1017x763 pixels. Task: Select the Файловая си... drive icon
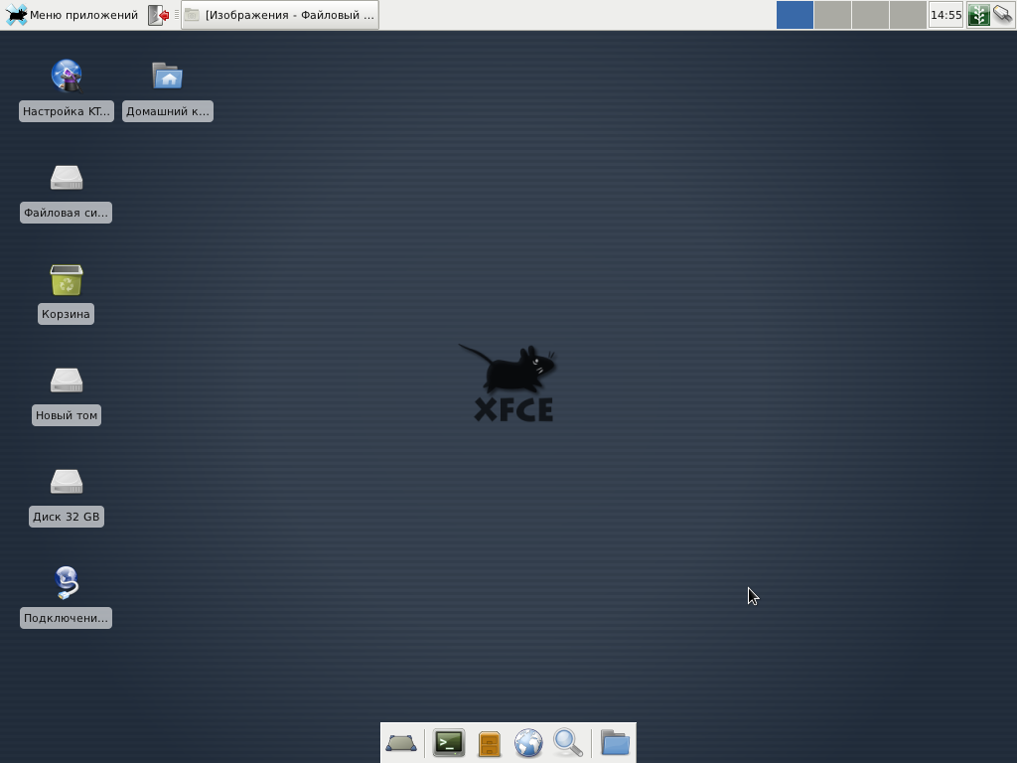tap(67, 177)
